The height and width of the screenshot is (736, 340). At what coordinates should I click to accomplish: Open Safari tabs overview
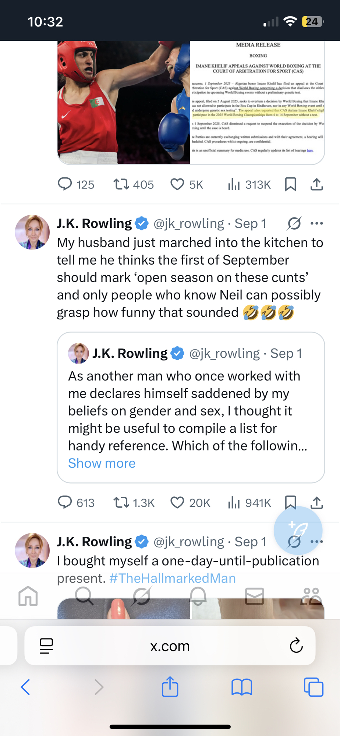(314, 687)
